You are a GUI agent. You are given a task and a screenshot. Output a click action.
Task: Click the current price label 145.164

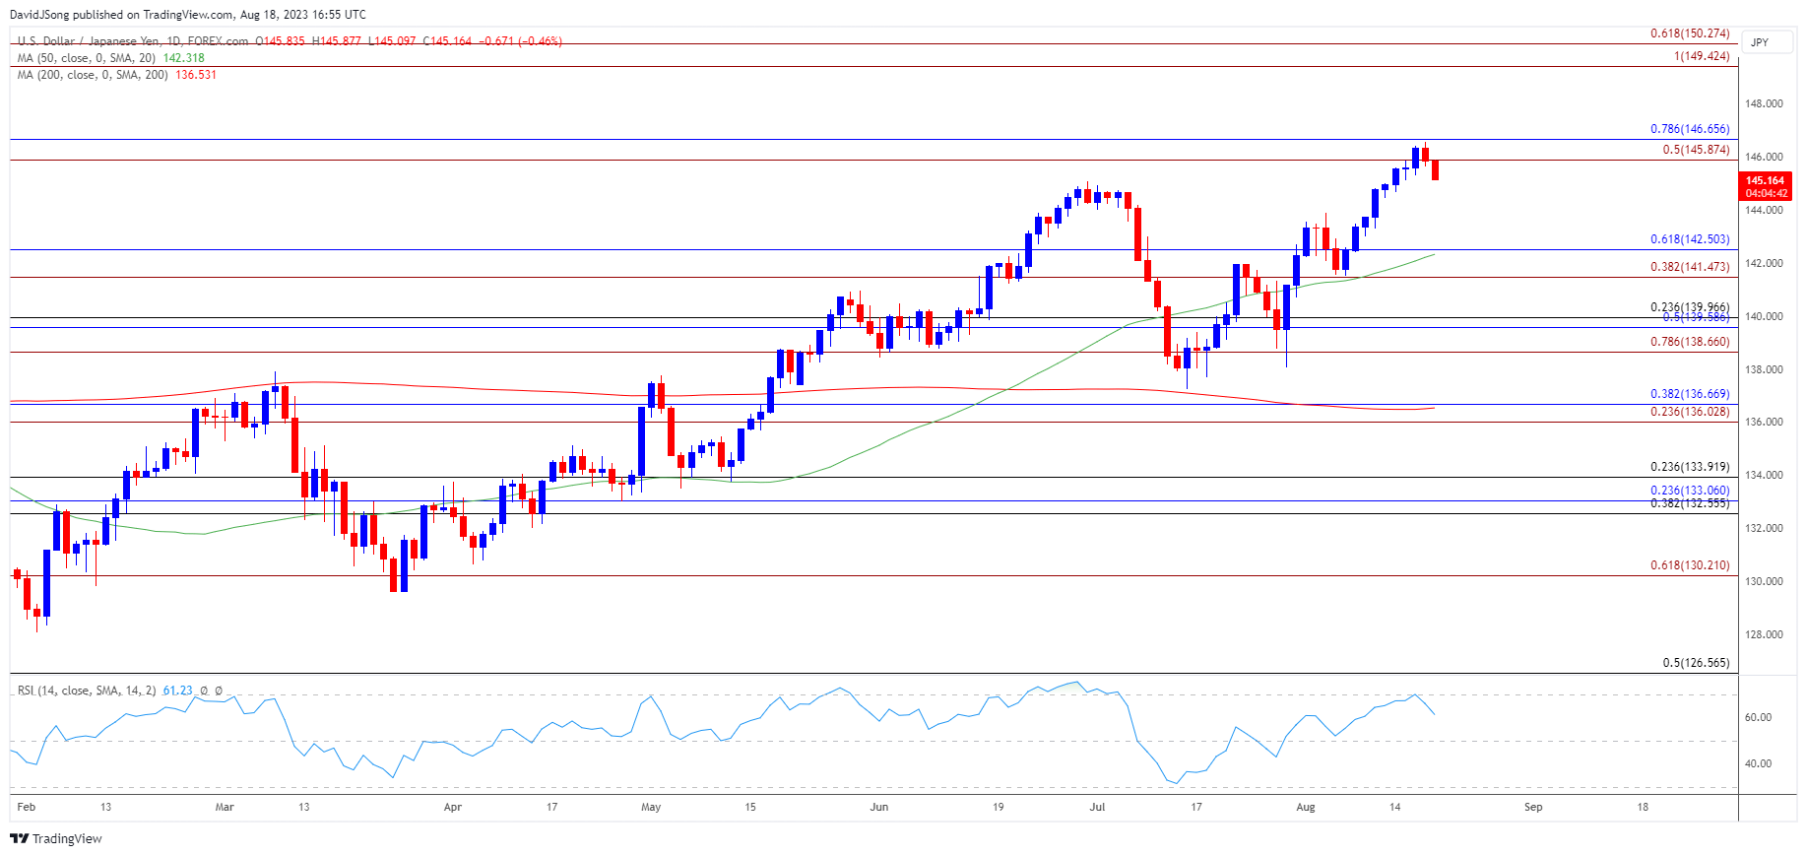click(x=1766, y=180)
